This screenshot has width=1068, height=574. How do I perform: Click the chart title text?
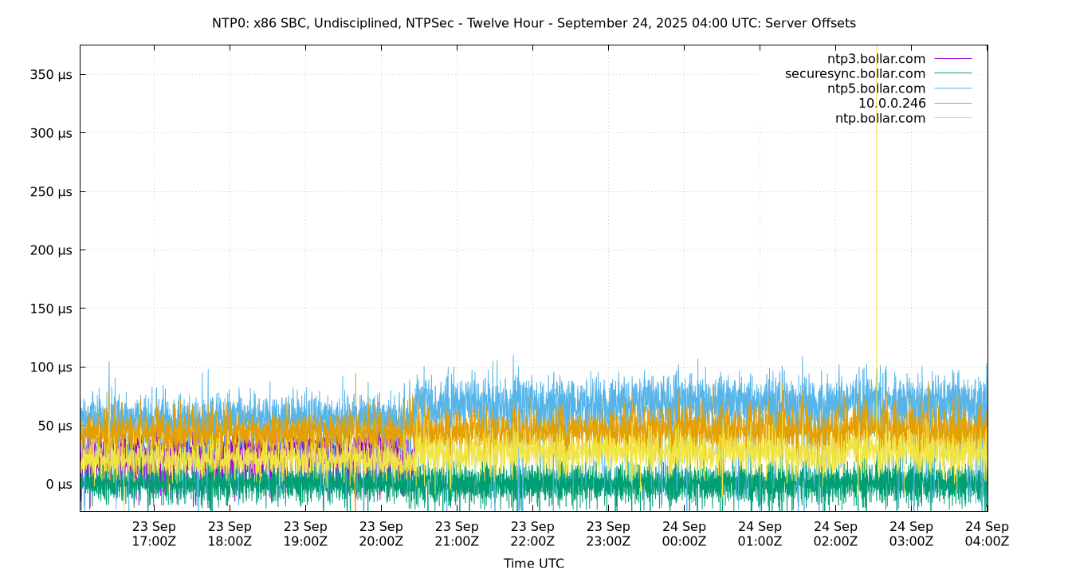coord(533,23)
